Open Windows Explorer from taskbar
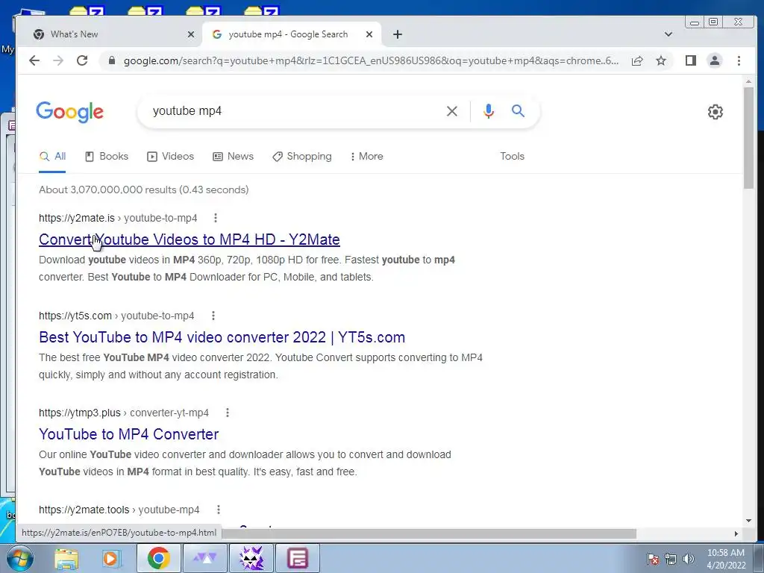 [x=66, y=558]
